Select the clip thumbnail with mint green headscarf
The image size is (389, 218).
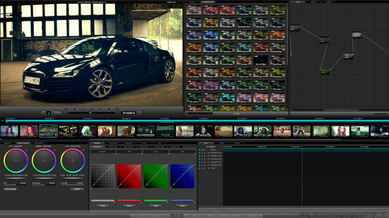pos(87,131)
